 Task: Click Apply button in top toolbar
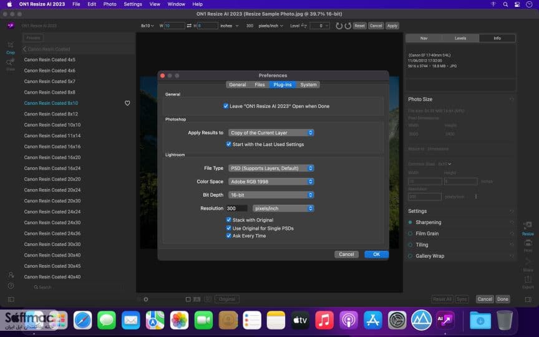(392, 26)
